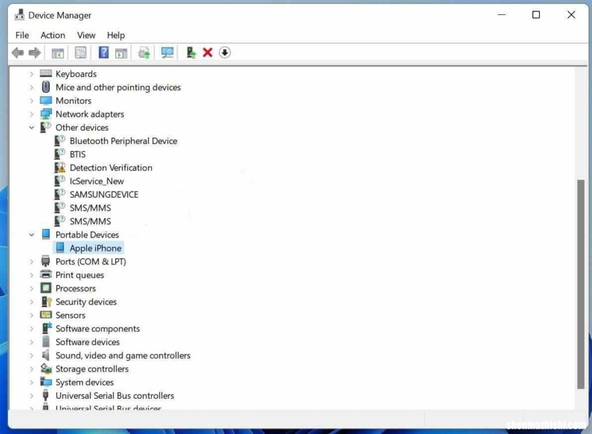Click the Keyboards category icon

[x=46, y=73]
